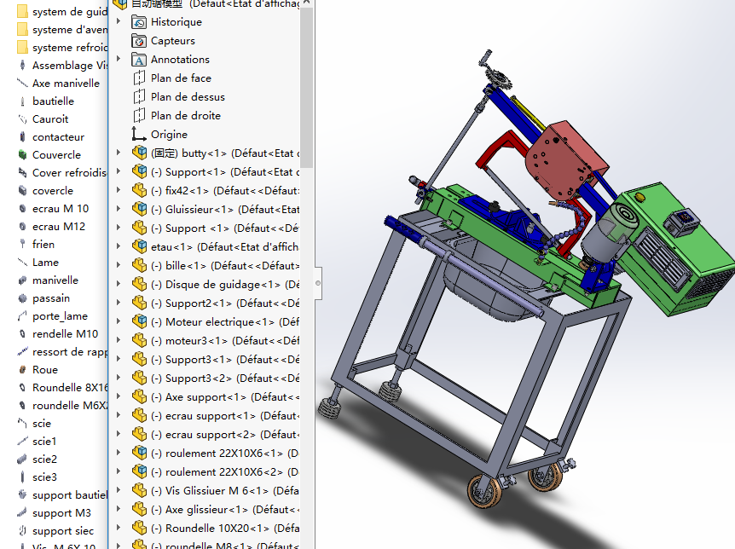The width and height of the screenshot is (735, 549).
Task: Click the contacteur file icon
Action: pos(22,136)
